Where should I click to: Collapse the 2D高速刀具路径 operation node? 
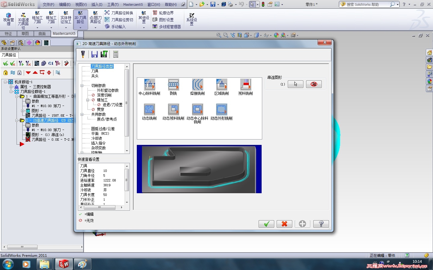tap(17, 120)
